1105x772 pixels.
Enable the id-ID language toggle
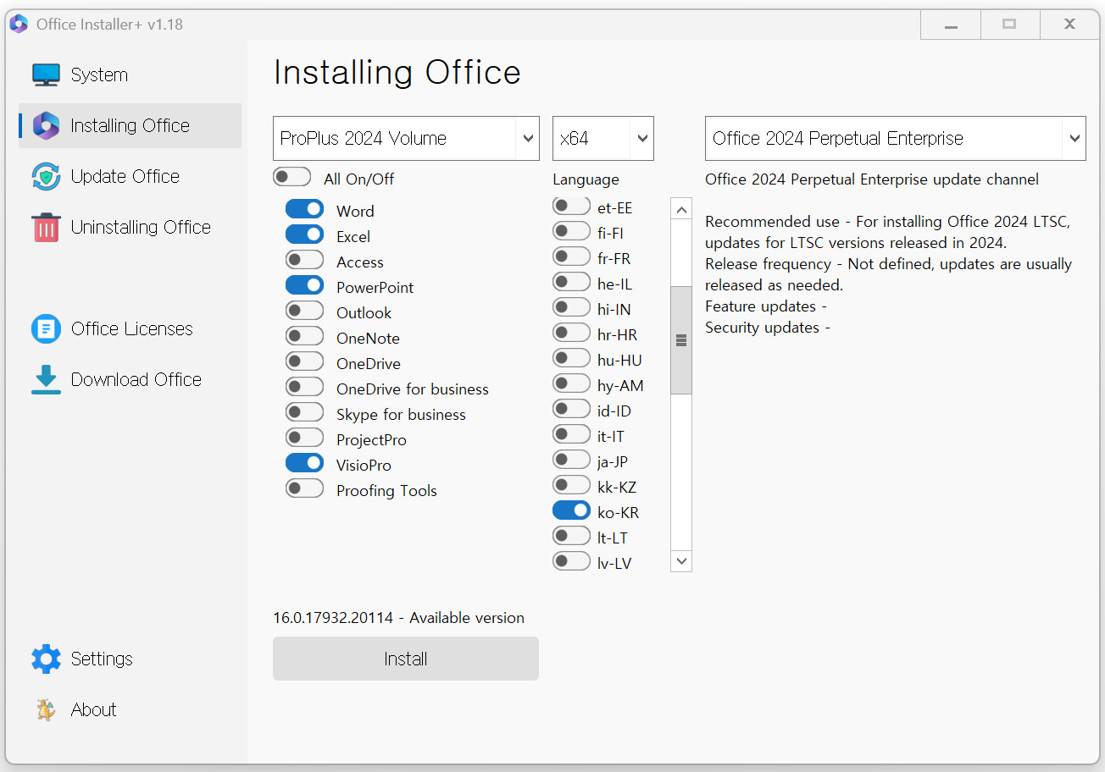point(571,408)
